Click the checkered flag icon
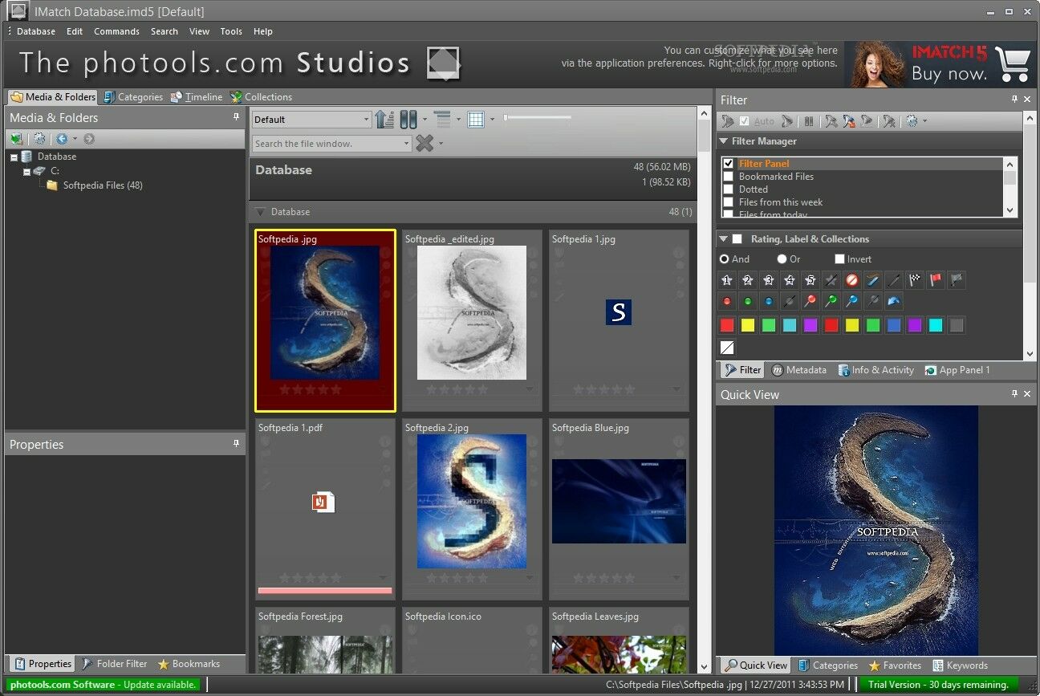 915,280
